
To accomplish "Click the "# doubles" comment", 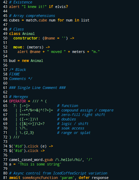I will (67, 119).
